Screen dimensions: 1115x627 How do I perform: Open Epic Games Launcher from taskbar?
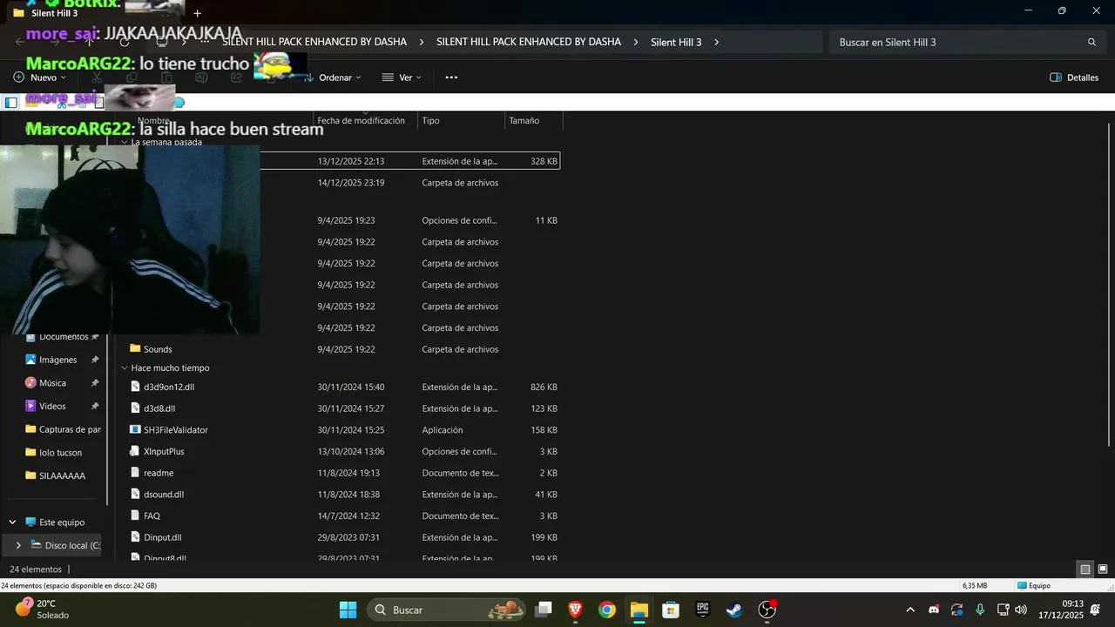(702, 610)
